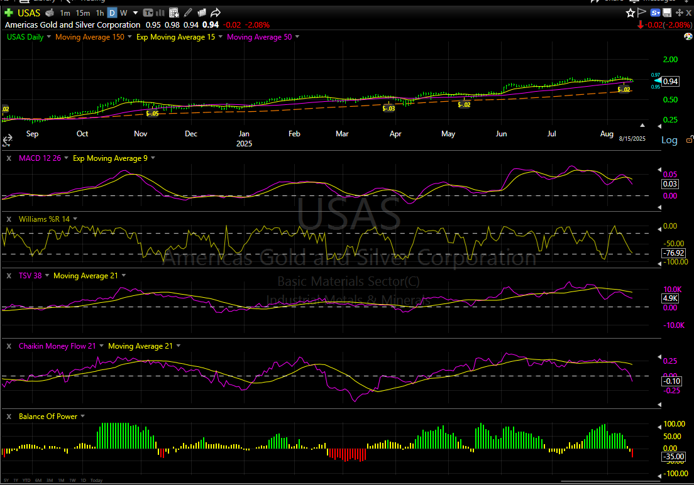Select the 1h time frame tab
This screenshot has width=694, height=485.
(x=99, y=13)
